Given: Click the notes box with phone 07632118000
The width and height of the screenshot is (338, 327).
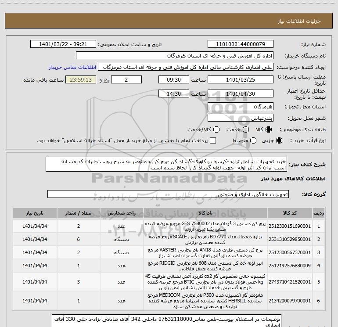Looking at the screenshot, I should [x=166, y=321].
